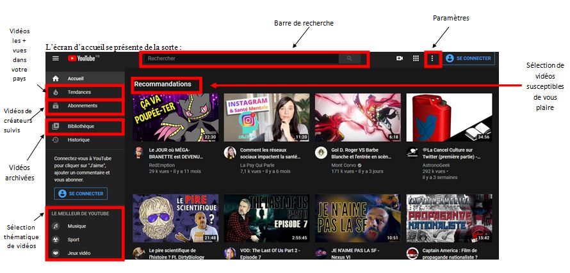Open the LE PIRE SCIENTIFIQUE thumbnail
Image resolution: width=570 pixels, height=273 pixels.
tap(175, 218)
